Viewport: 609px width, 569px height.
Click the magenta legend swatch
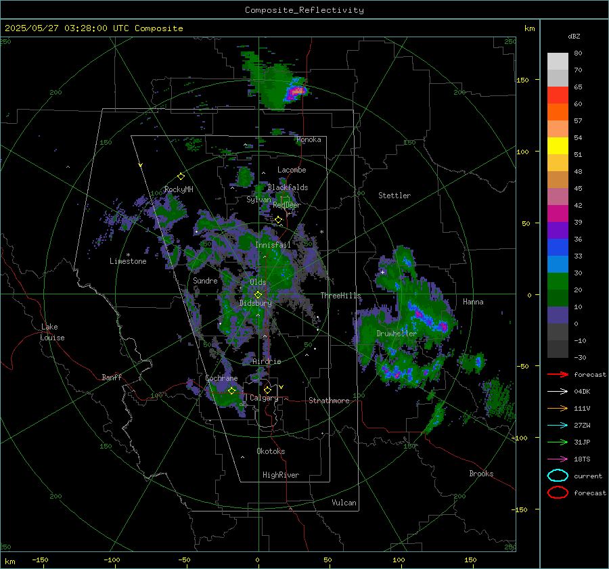tap(558, 213)
